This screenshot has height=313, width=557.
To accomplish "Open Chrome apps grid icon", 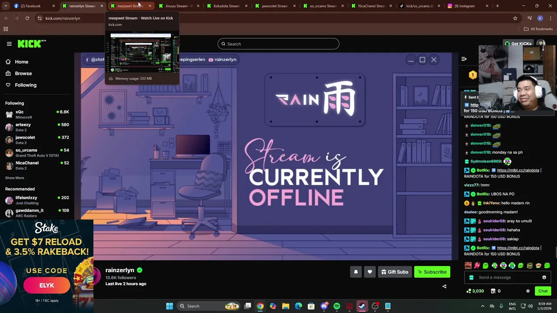I will tap(6, 29).
